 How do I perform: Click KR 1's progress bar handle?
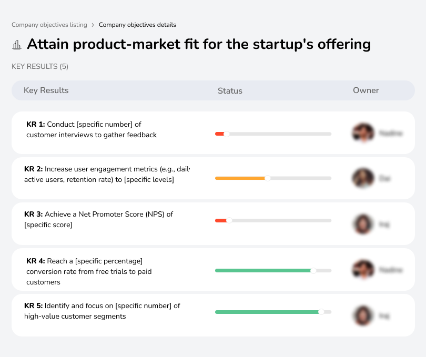pos(227,134)
